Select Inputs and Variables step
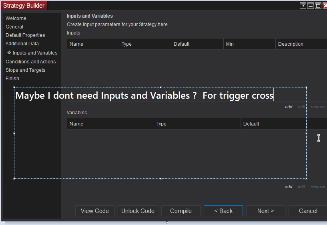Screen dimensions: 327x225 pos(35,53)
